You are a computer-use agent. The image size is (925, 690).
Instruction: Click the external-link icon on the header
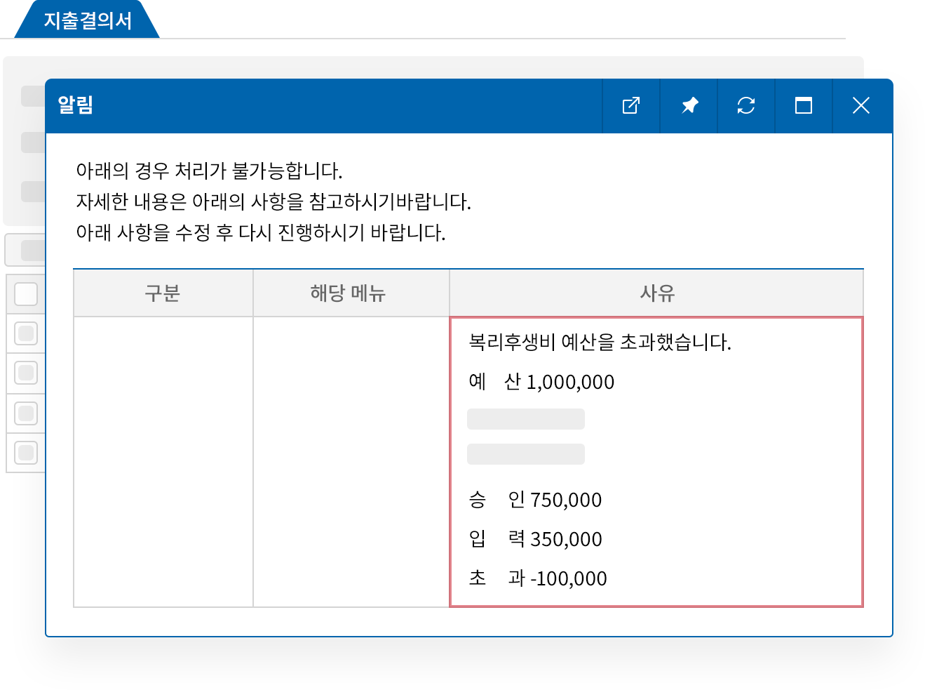(630, 106)
